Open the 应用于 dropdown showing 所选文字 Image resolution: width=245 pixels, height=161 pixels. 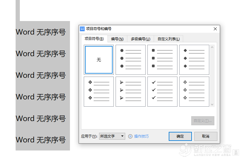(x=112, y=136)
